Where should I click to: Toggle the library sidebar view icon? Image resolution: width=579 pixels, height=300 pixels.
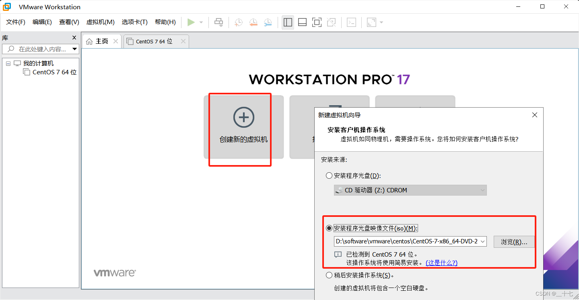288,22
